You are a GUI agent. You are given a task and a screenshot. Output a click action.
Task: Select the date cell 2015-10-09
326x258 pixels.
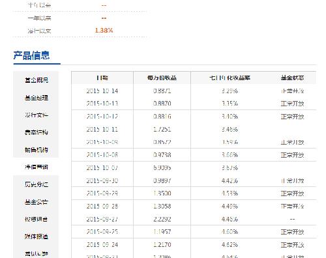tap(102, 142)
